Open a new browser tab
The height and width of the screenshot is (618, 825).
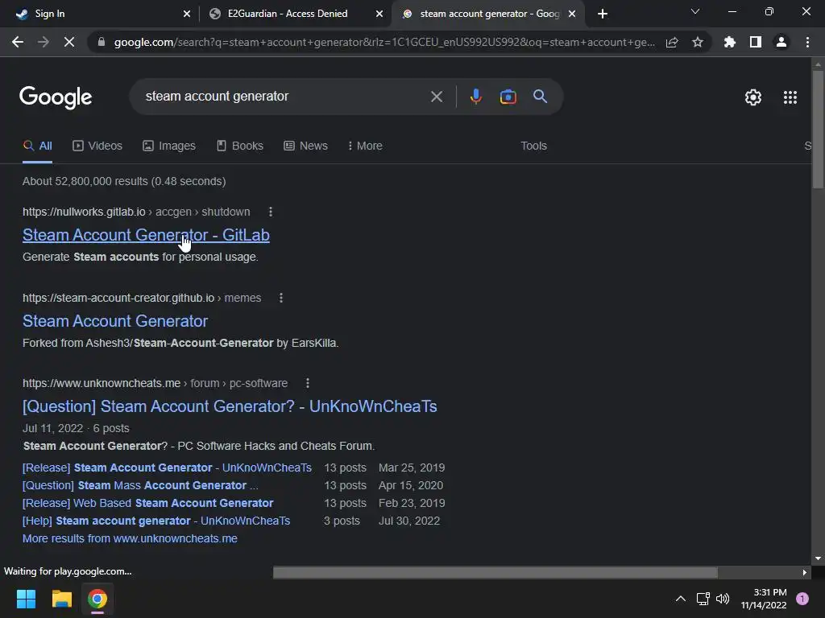(603, 14)
